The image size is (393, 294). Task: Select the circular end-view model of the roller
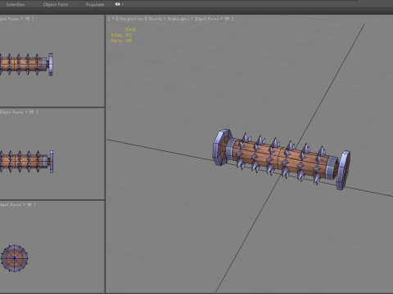(x=15, y=258)
